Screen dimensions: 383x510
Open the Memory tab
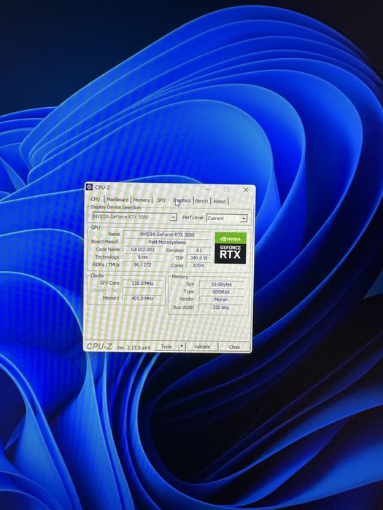click(x=142, y=200)
